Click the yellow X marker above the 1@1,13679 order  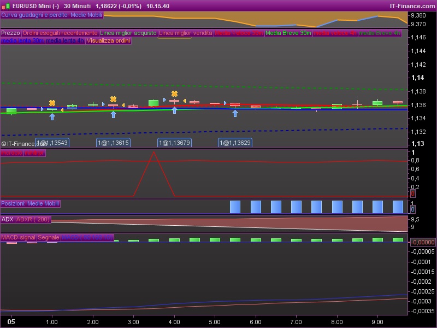[174, 93]
